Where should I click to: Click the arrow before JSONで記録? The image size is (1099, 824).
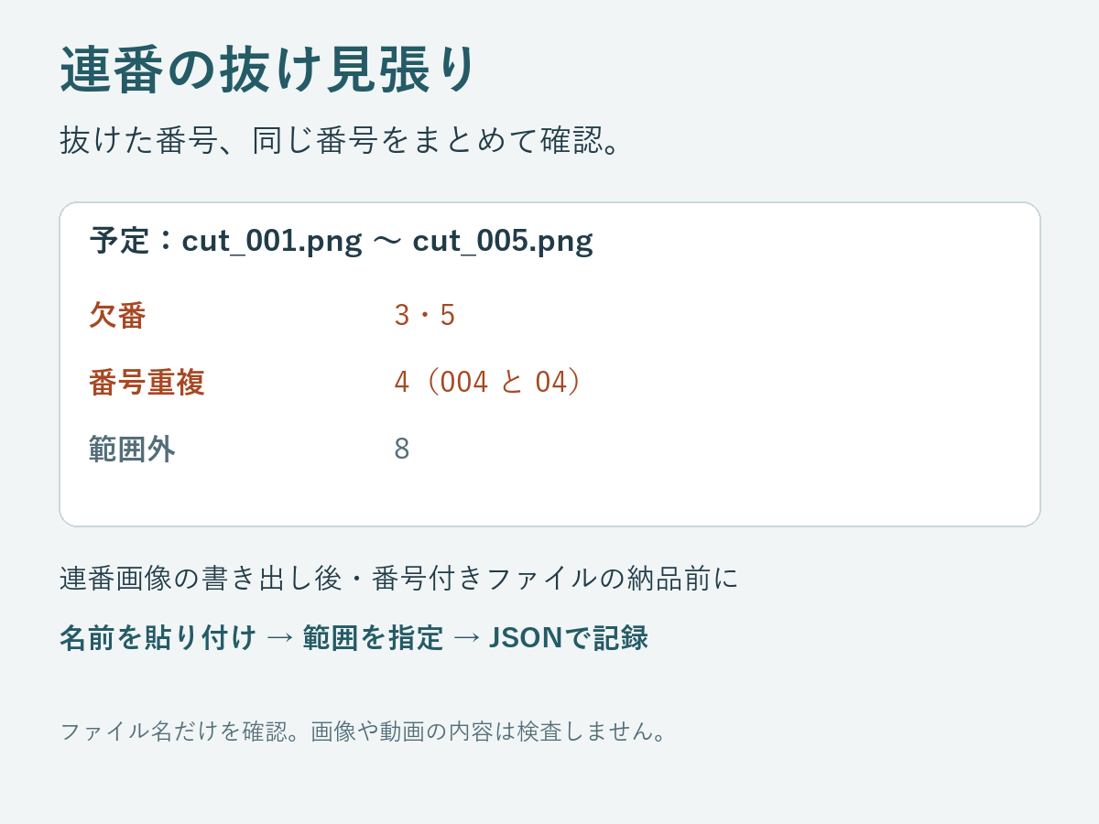pos(466,637)
